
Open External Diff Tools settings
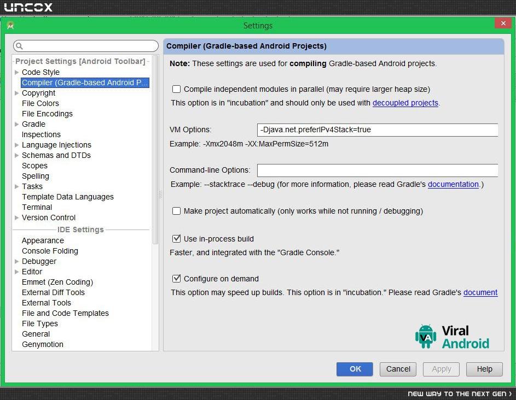click(53, 292)
